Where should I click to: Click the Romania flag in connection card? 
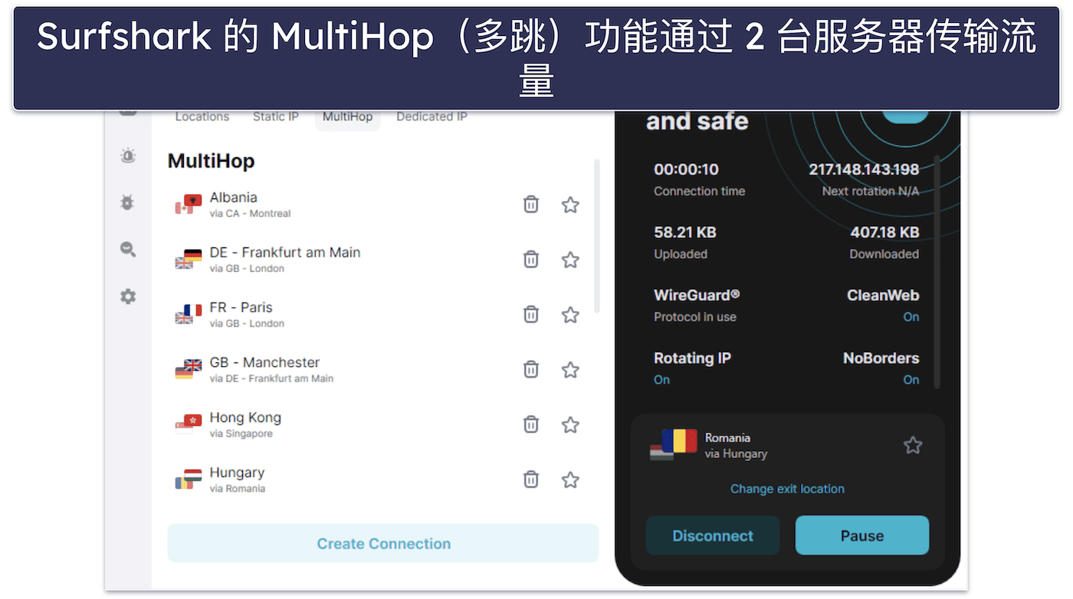pyautogui.click(x=674, y=445)
